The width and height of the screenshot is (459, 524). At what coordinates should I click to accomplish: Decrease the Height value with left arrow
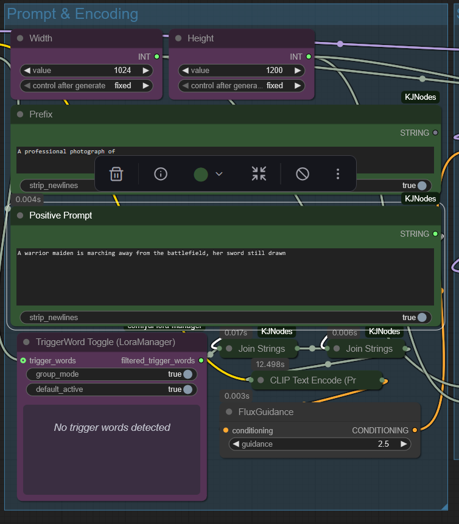click(186, 71)
